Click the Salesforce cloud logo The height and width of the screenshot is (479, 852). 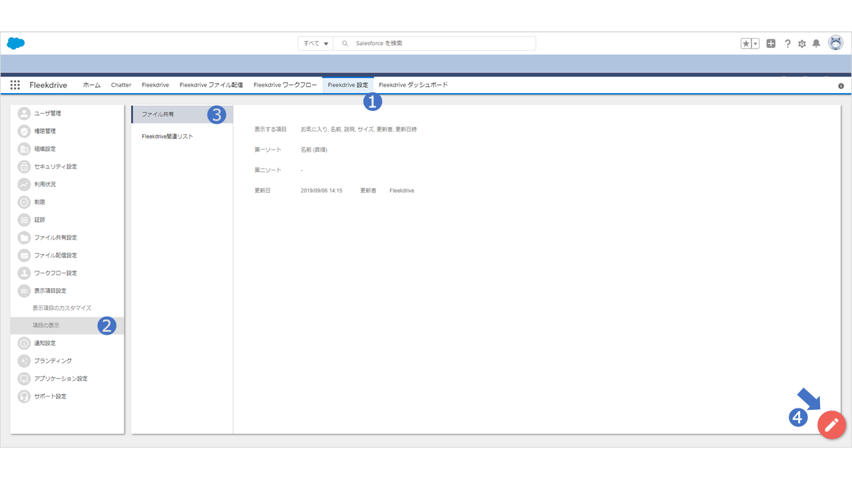[x=16, y=43]
